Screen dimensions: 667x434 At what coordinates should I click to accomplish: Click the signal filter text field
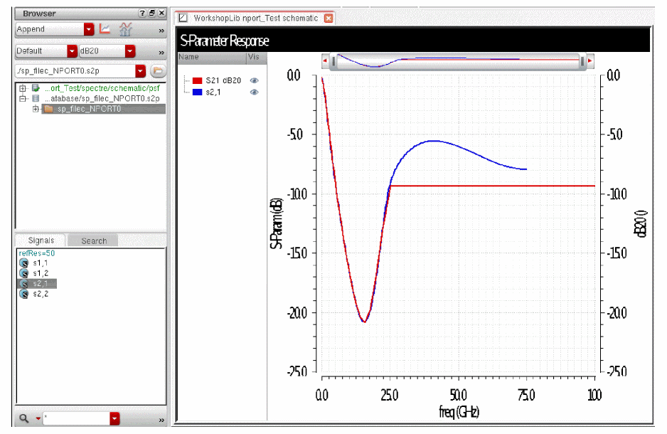[75, 419]
